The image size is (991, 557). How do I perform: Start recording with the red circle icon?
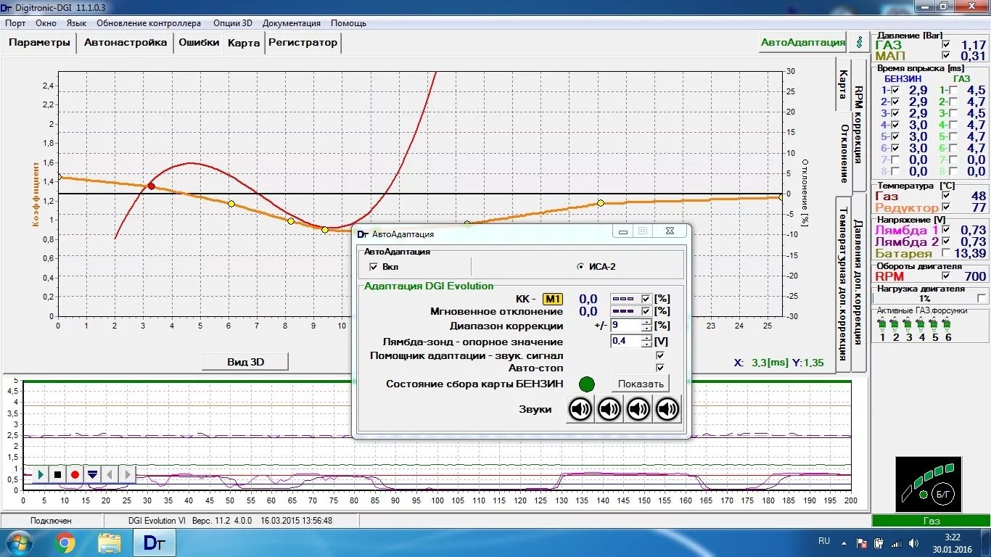click(x=75, y=474)
